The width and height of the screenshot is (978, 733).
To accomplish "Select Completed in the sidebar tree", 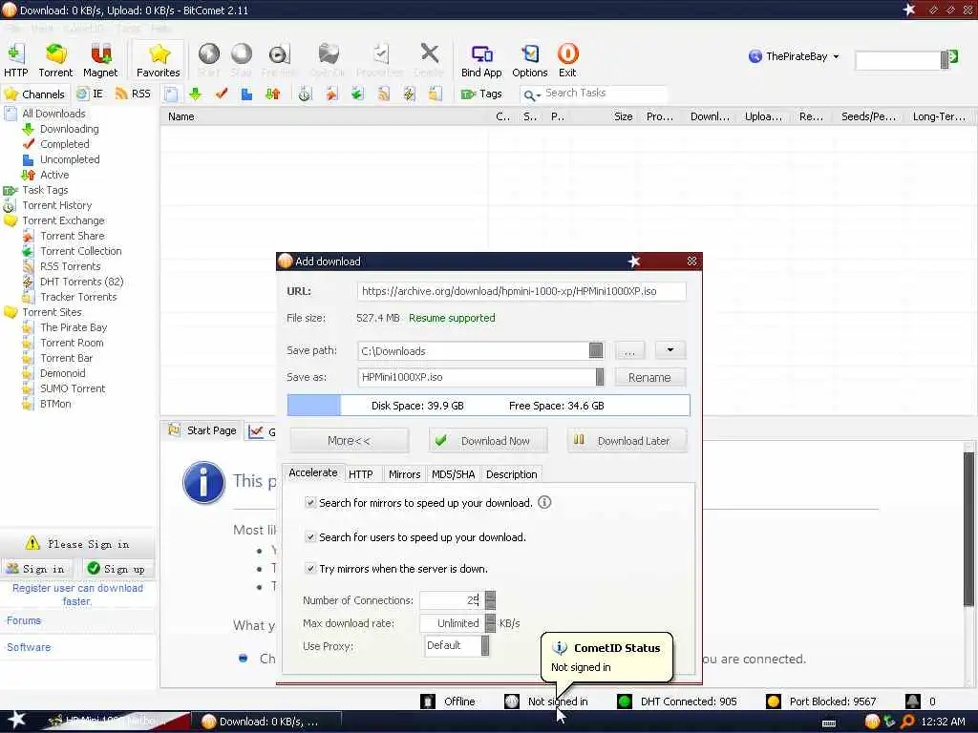I will 65,144.
